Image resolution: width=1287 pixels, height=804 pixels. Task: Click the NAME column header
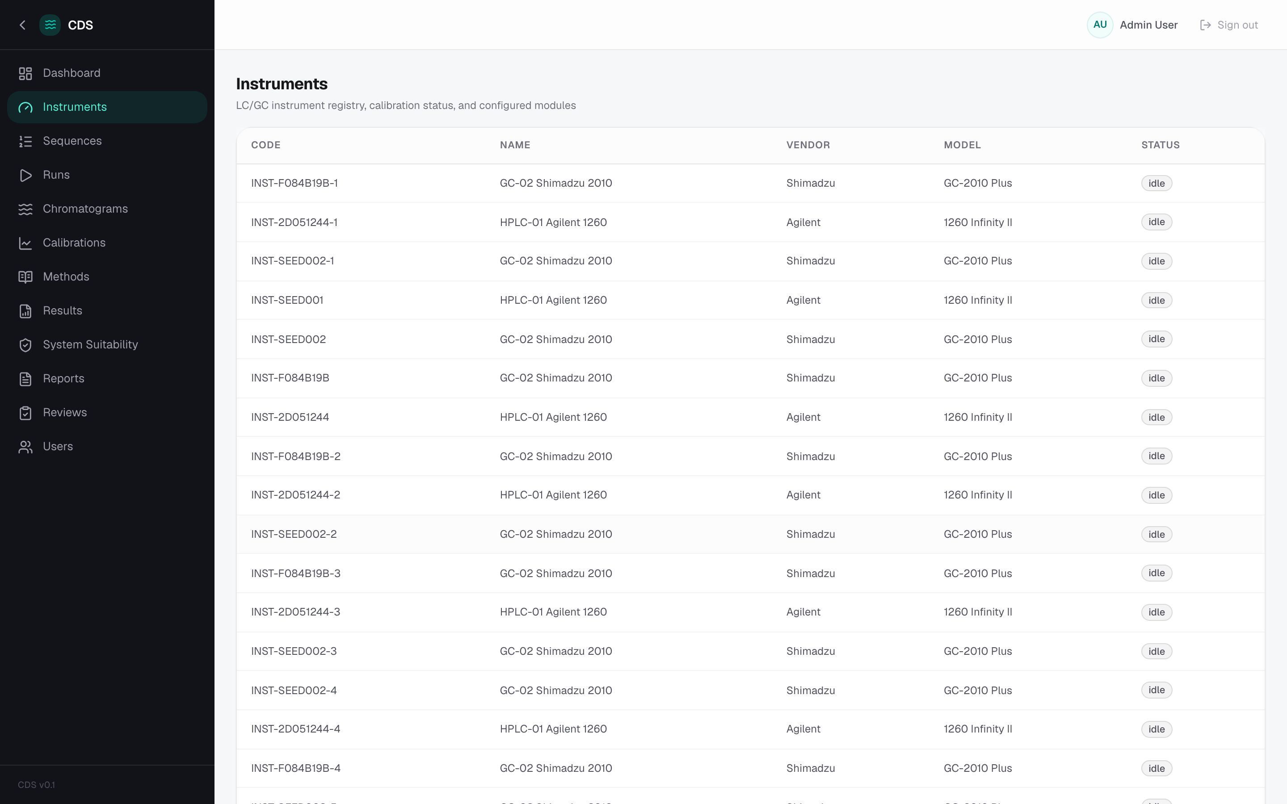coord(515,145)
